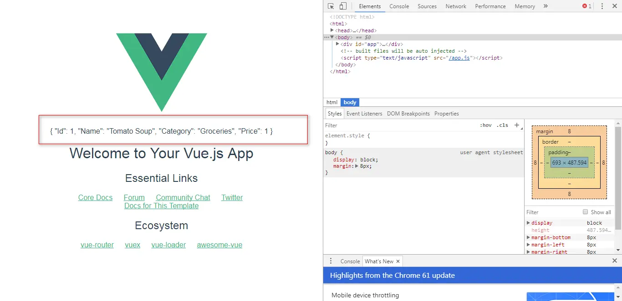Open the vue-router link
Image resolution: width=622 pixels, height=301 pixels.
click(97, 245)
